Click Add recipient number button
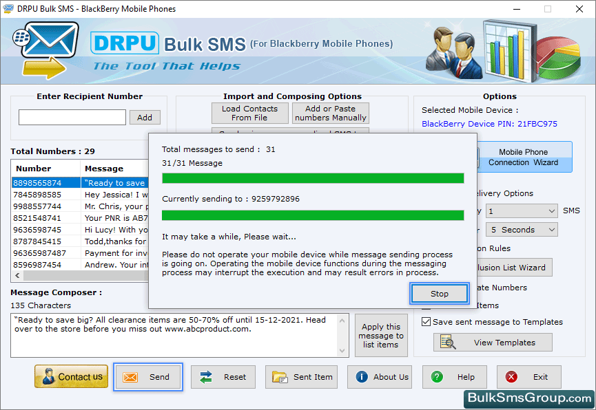 (145, 118)
